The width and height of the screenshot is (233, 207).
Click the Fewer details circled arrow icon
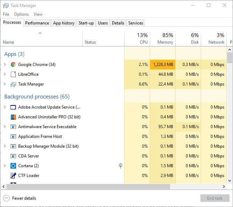(6, 198)
